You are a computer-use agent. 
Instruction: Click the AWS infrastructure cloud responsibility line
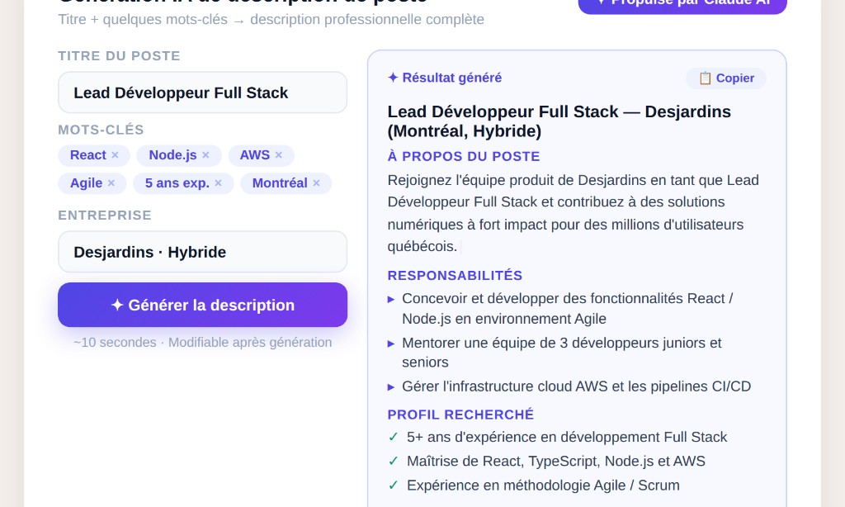pyautogui.click(x=575, y=386)
